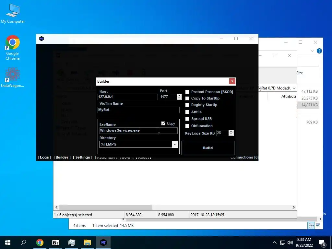The image size is (332, 249).
Task: Increase KeyLogs Size KB stepper
Action: tap(231, 132)
